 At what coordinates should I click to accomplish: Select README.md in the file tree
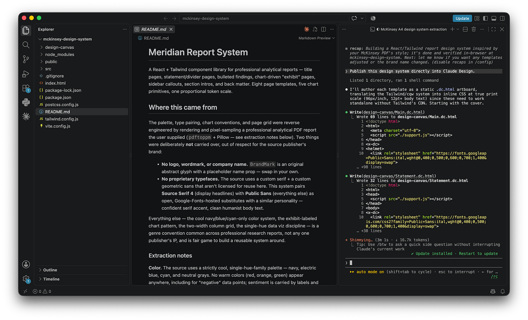pyautogui.click(x=82, y=112)
